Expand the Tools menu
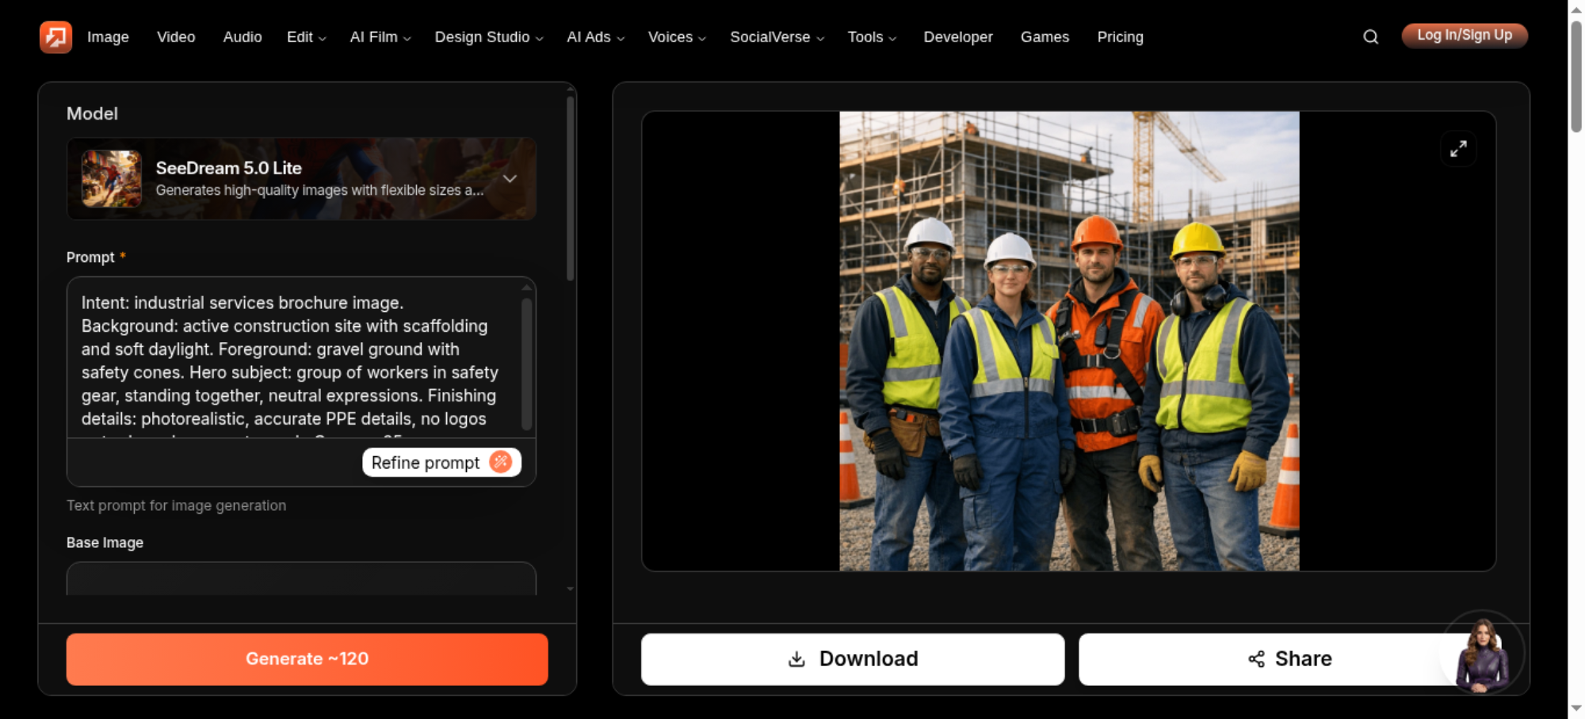 [872, 36]
